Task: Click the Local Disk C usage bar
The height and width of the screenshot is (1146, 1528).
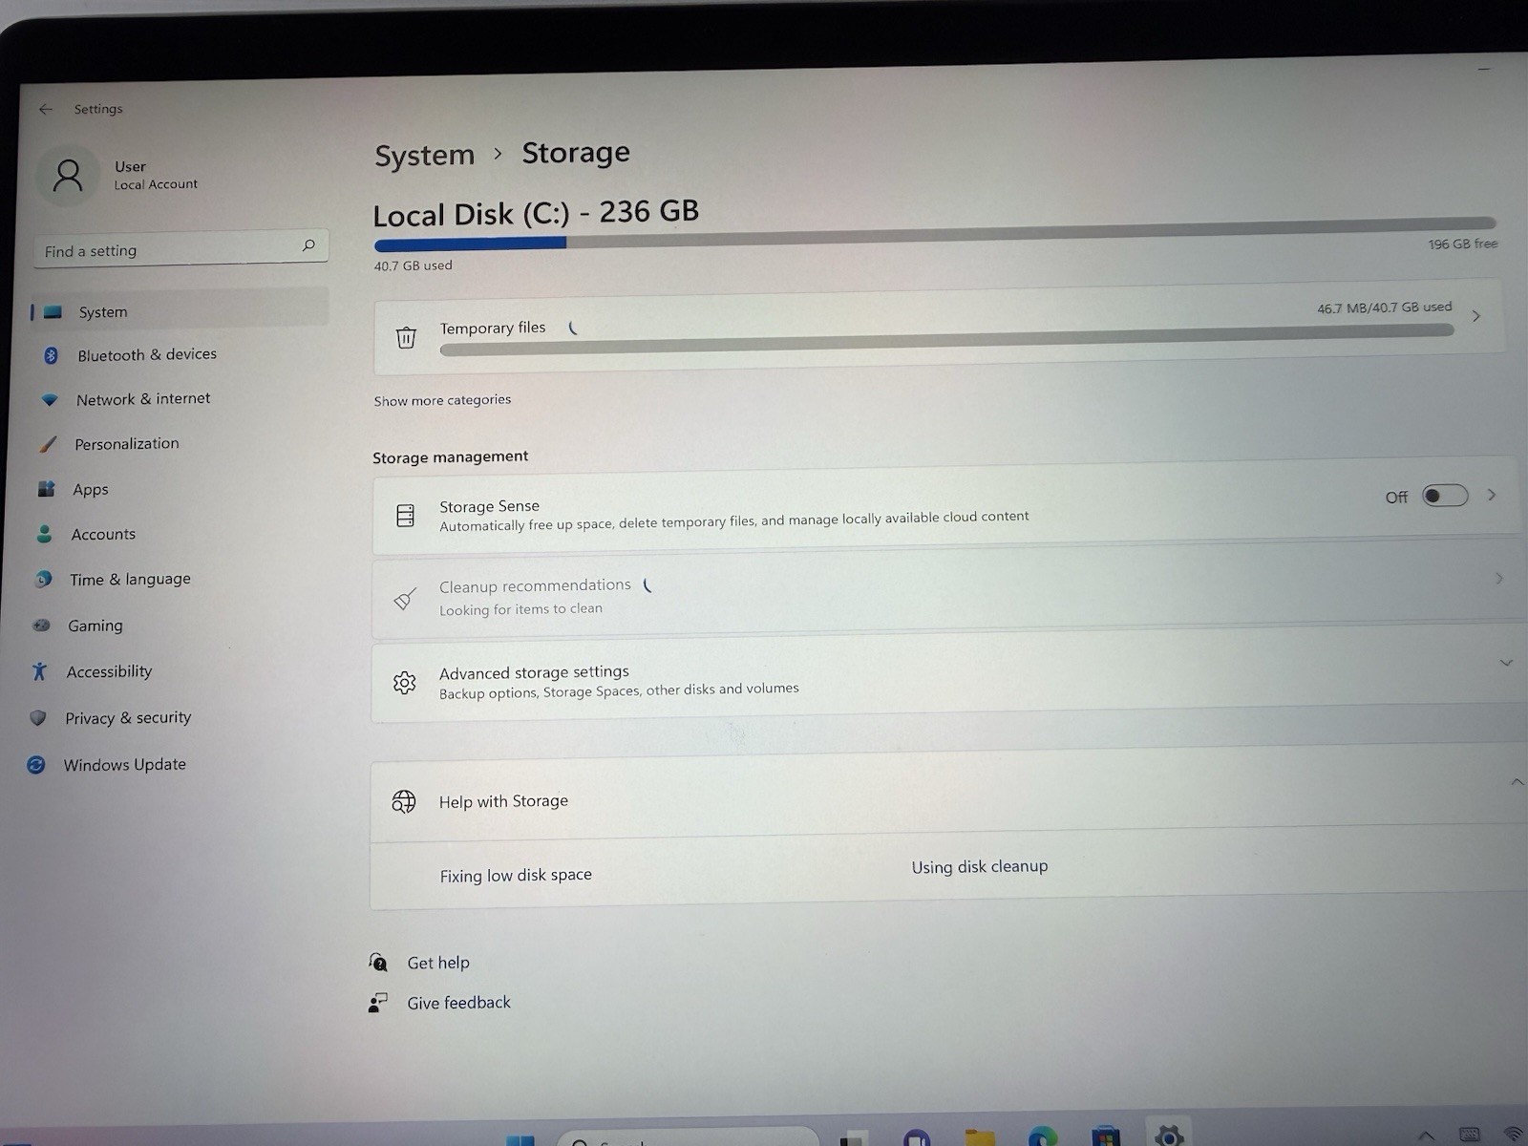Action: [935, 234]
